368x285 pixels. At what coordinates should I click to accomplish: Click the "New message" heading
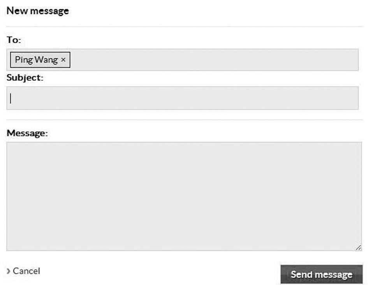(38, 11)
